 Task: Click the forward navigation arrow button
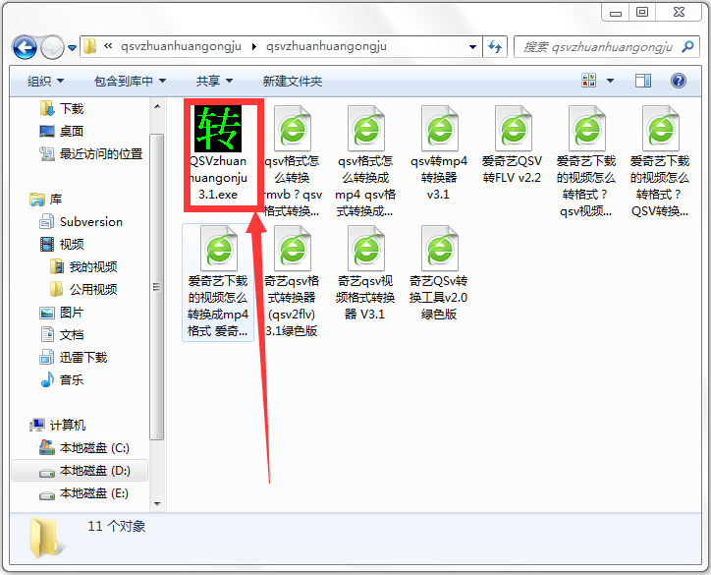click(x=52, y=47)
